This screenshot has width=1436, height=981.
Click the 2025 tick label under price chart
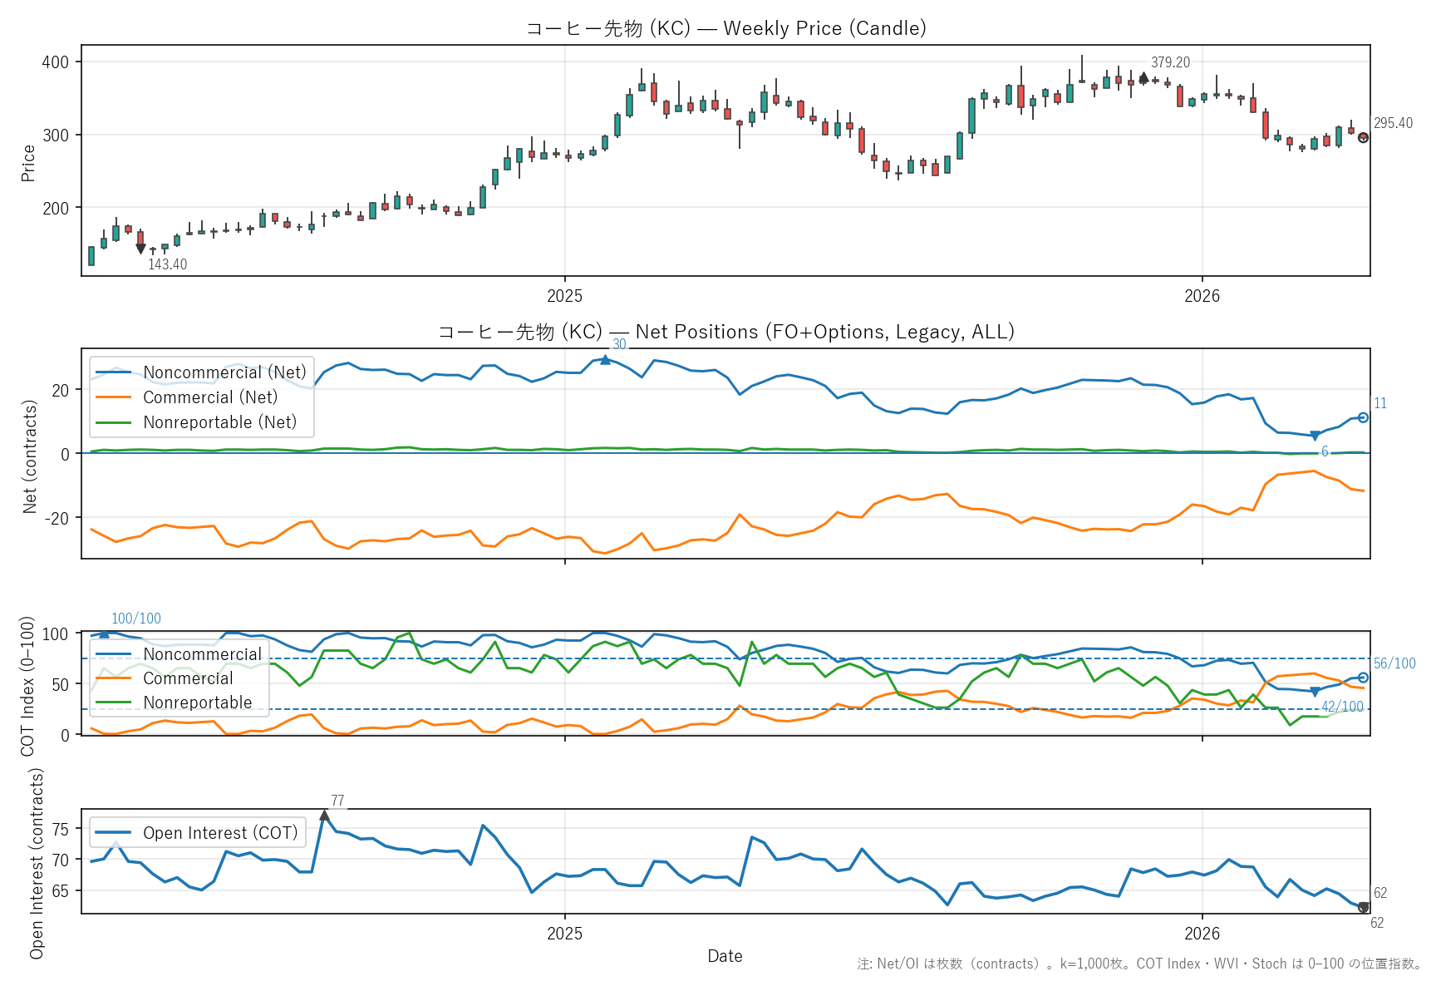coord(564,296)
